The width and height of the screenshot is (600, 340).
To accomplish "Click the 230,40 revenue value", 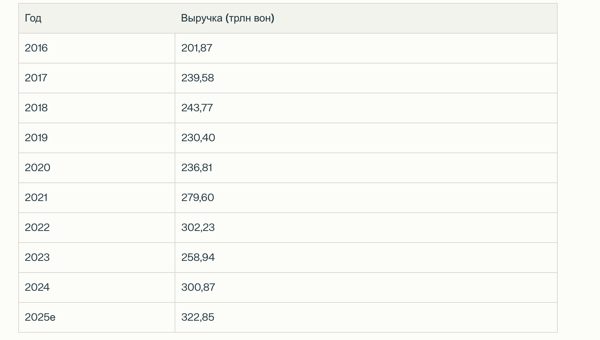I will pyautogui.click(x=198, y=138).
